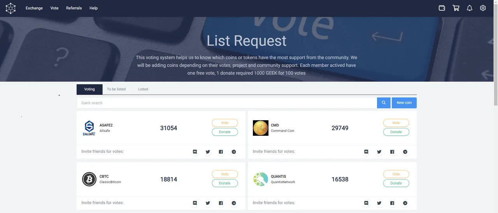The image size is (498, 213).
Task: Donate to ASAFE2 Allsafe
Action: [225, 132]
